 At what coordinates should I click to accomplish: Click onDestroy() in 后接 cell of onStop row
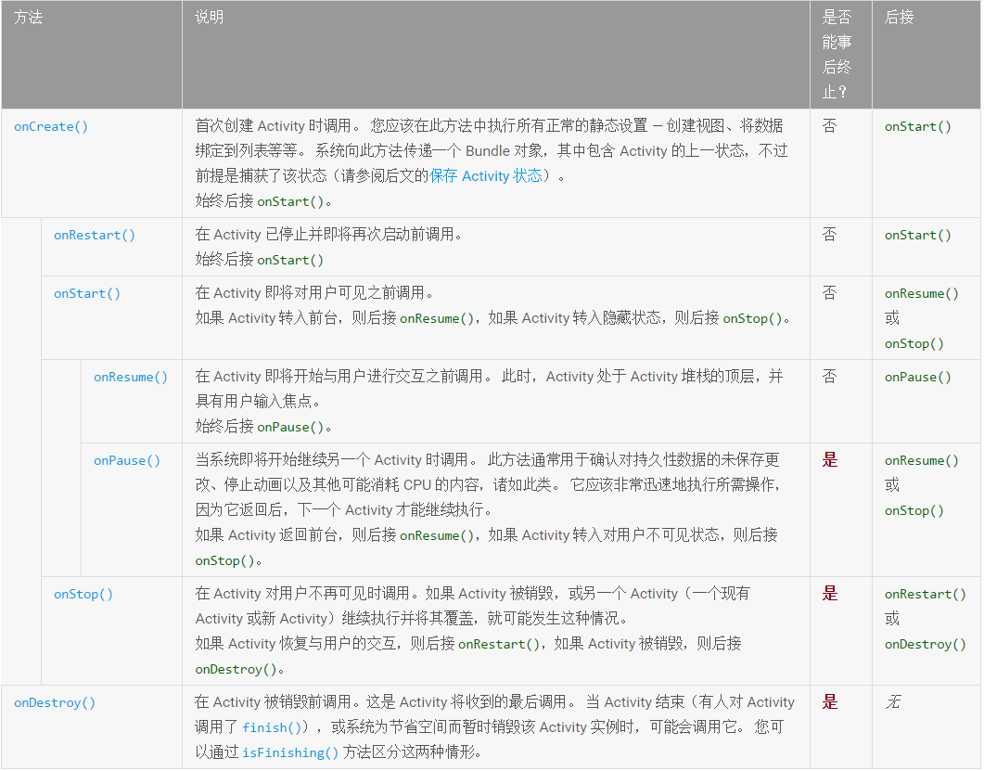click(x=926, y=645)
